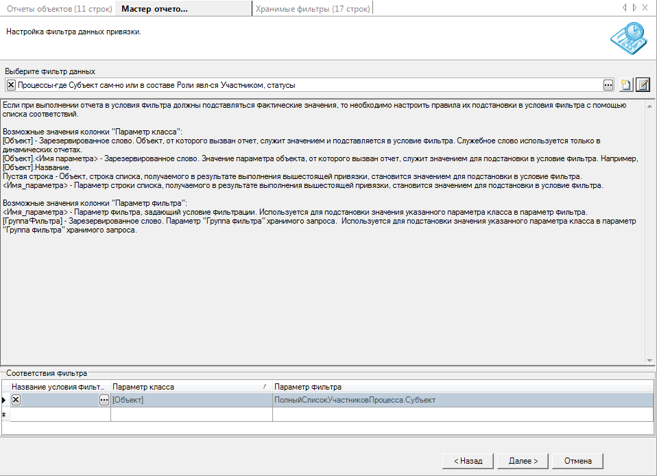Viewport: 657px width, 476px height.
Task: Open the data filter selection ellipsis button
Action: click(608, 85)
